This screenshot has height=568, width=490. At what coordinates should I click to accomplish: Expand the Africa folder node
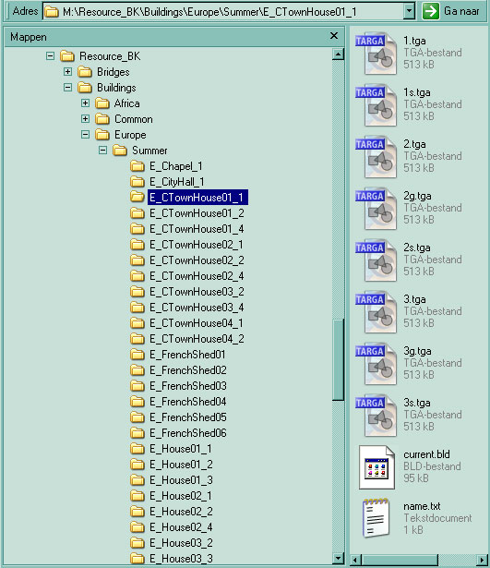tap(86, 103)
